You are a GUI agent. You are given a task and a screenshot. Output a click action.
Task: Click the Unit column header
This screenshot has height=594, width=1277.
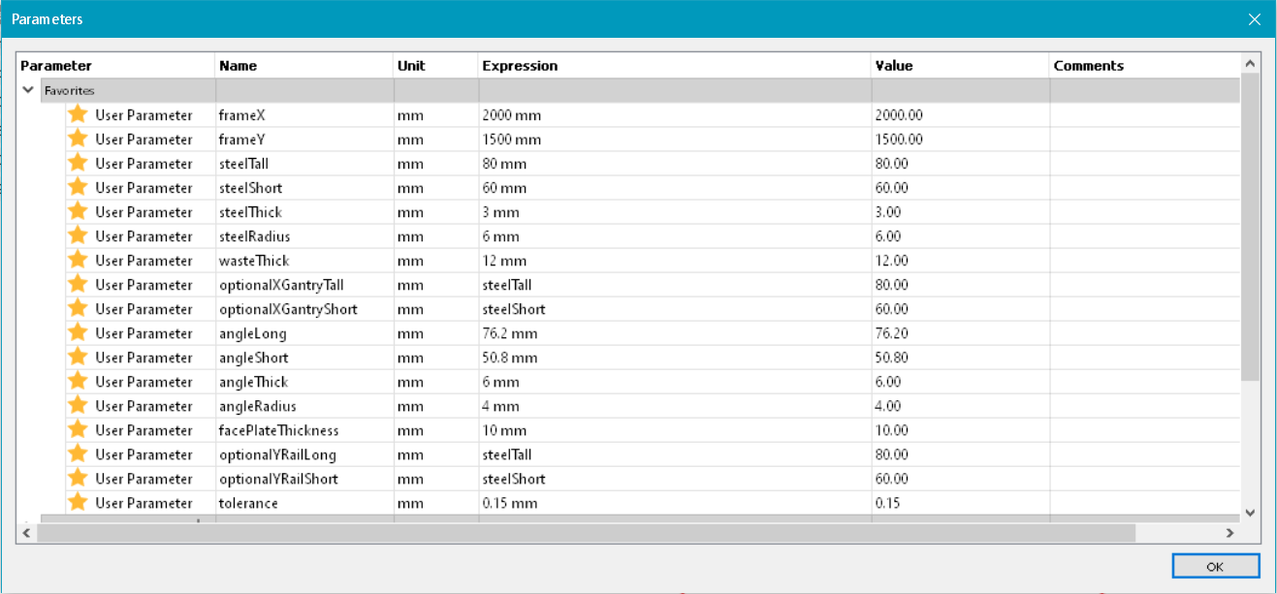click(x=435, y=66)
